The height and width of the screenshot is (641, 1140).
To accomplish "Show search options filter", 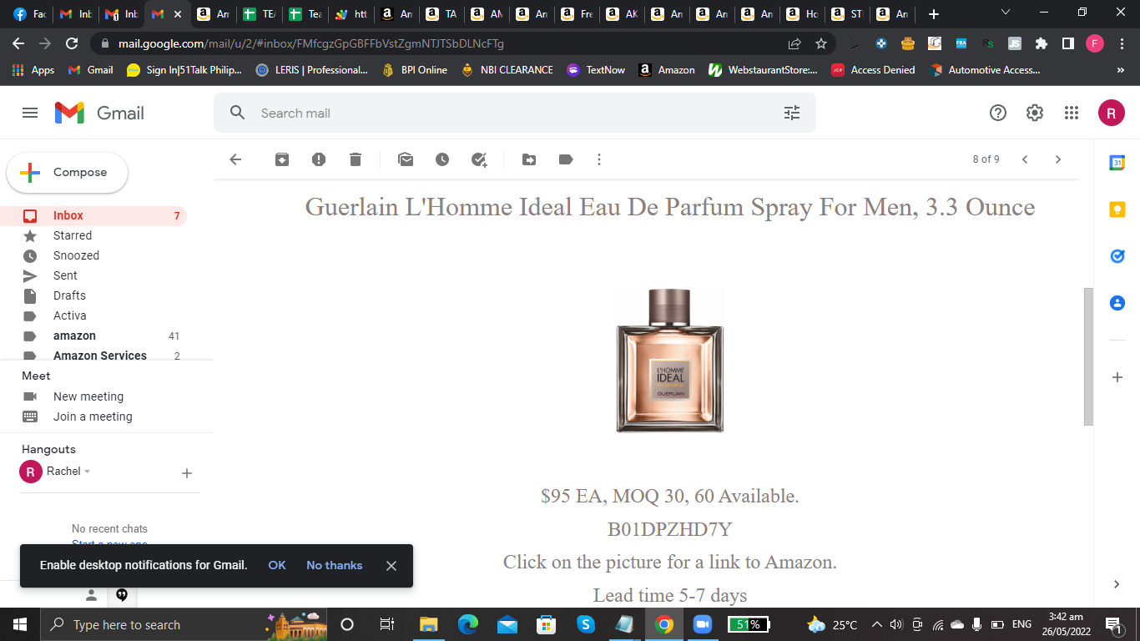I will [792, 113].
